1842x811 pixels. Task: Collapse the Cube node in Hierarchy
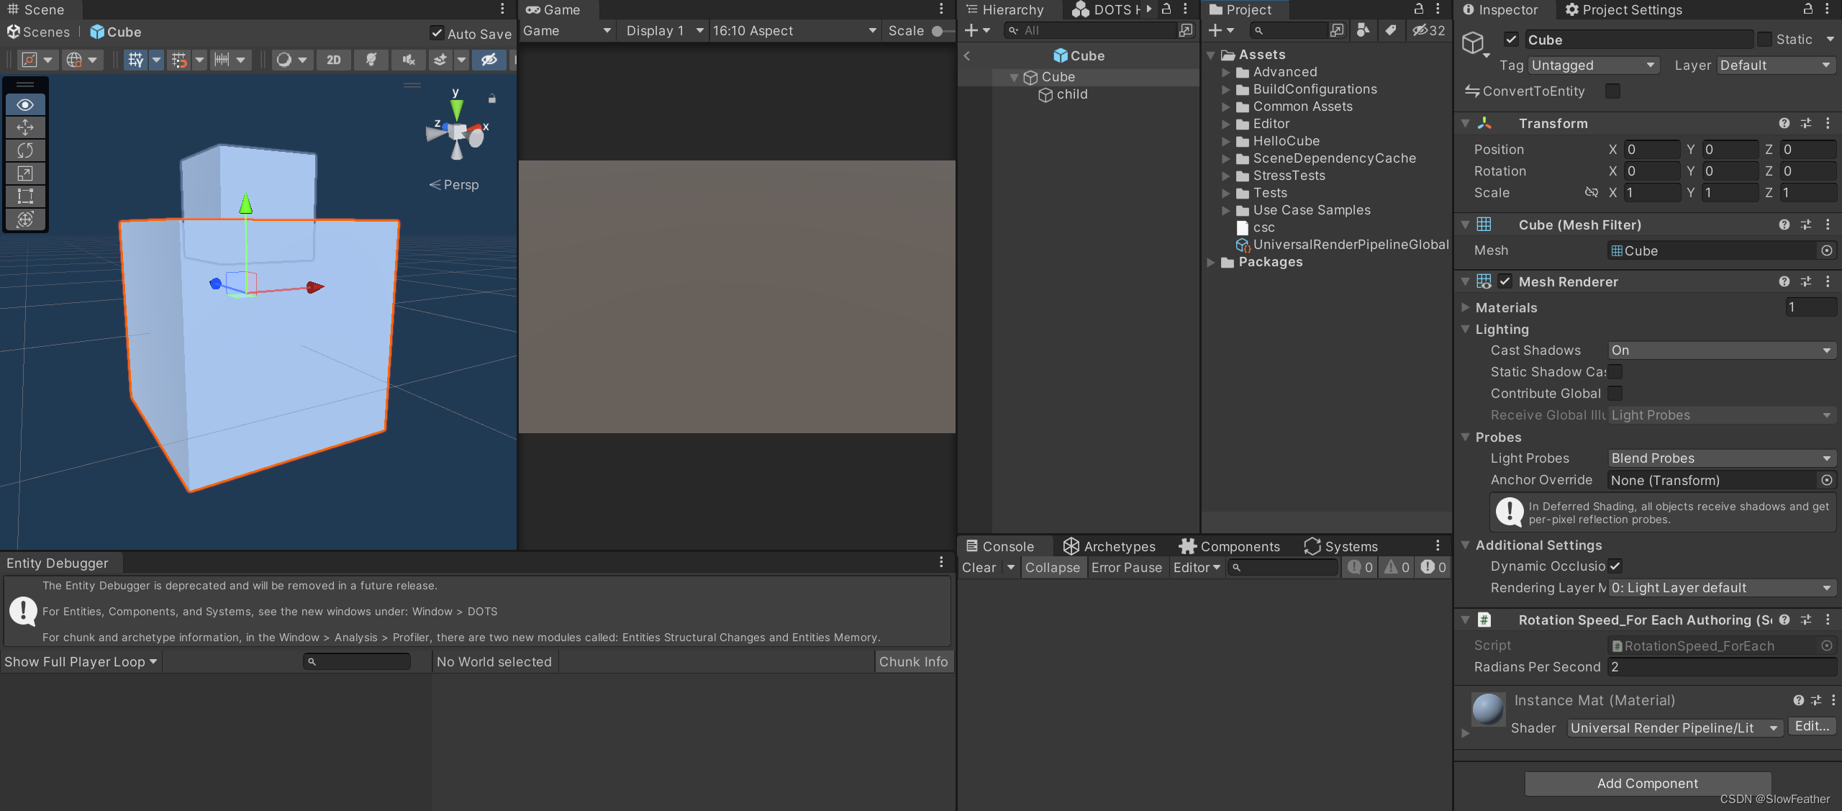tap(1014, 78)
